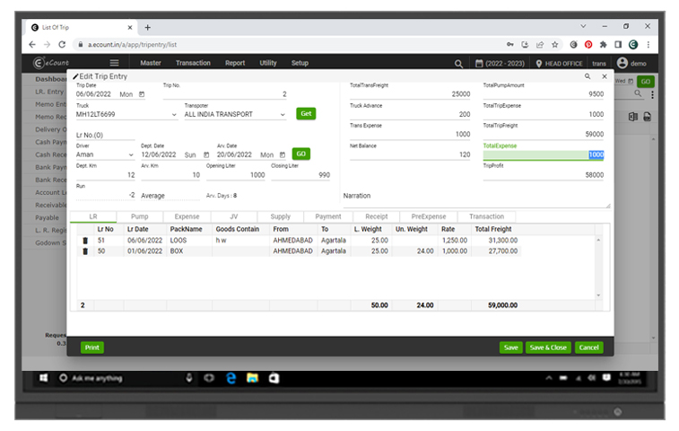This screenshot has height=431, width=679.
Task: Click the Print button
Action: click(x=92, y=347)
